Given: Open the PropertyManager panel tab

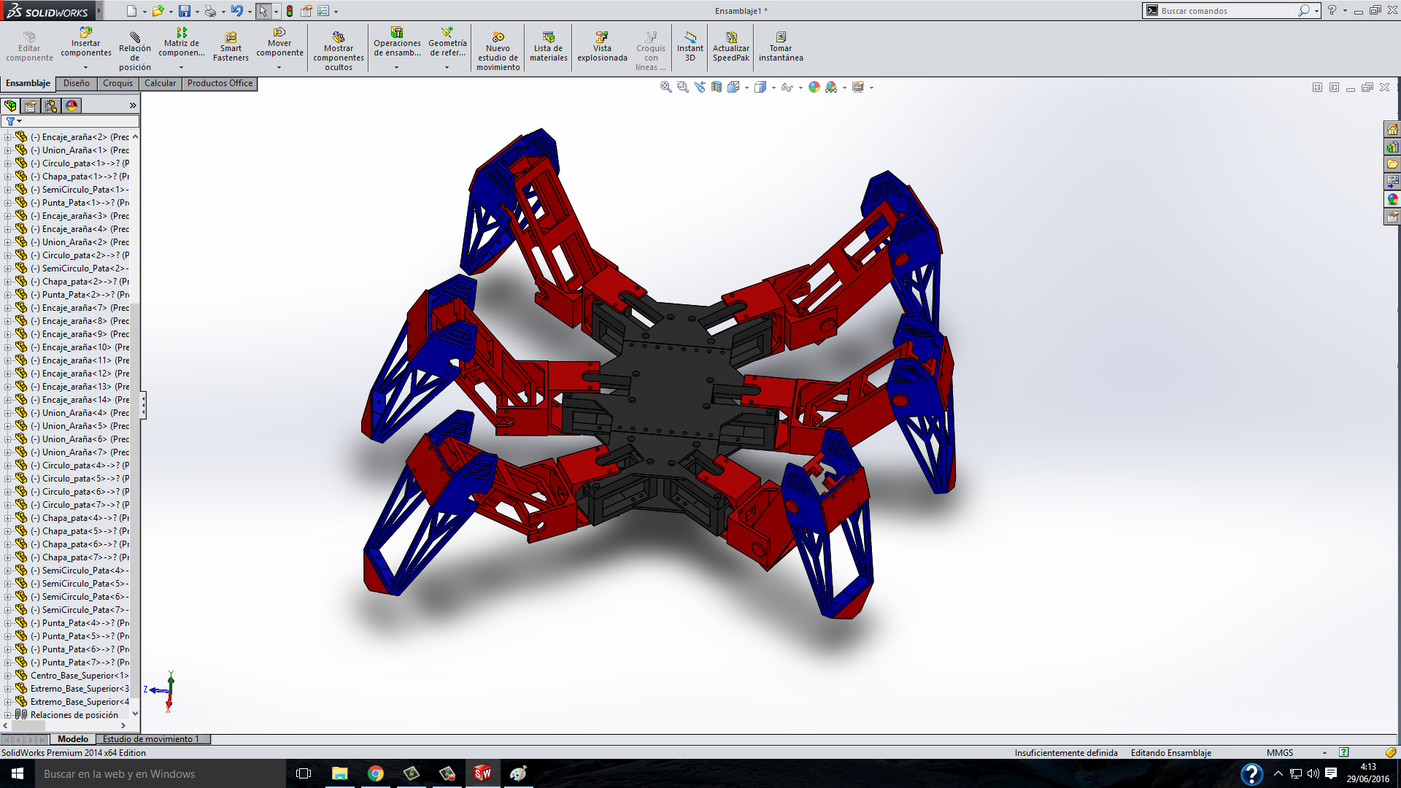Looking at the screenshot, I should 31,106.
